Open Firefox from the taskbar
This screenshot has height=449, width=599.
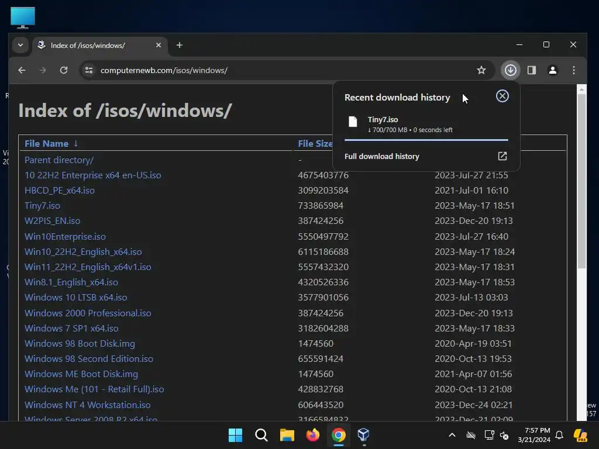313,435
